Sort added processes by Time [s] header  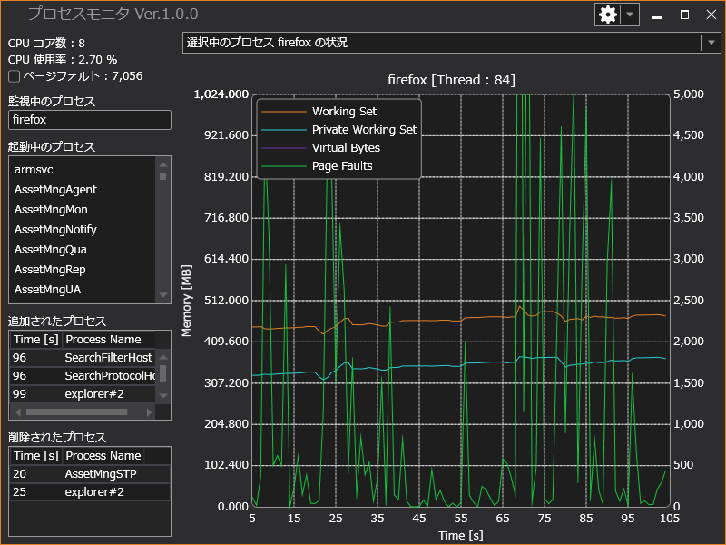point(35,339)
